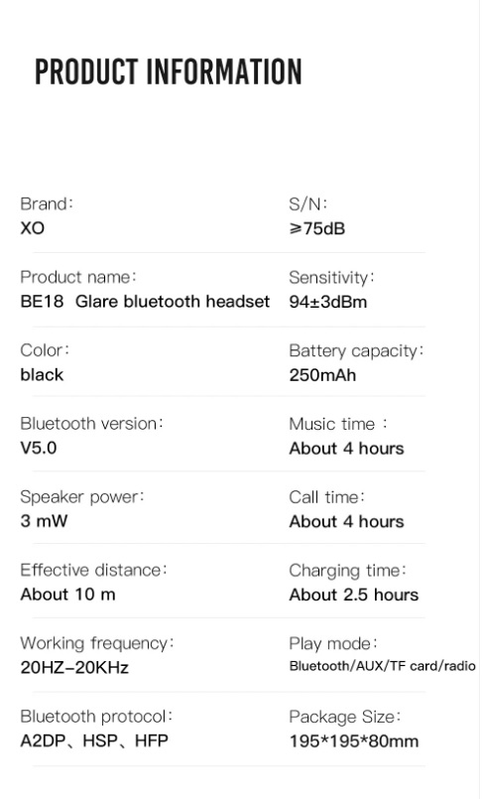Select the Color value black

[42, 374]
